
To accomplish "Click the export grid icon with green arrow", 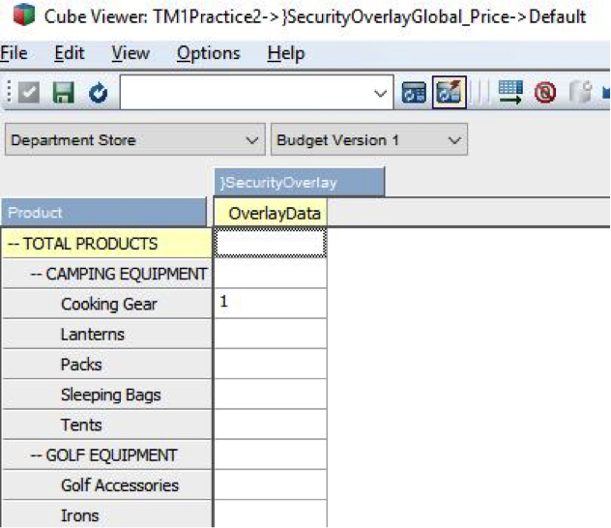I will coord(510,94).
